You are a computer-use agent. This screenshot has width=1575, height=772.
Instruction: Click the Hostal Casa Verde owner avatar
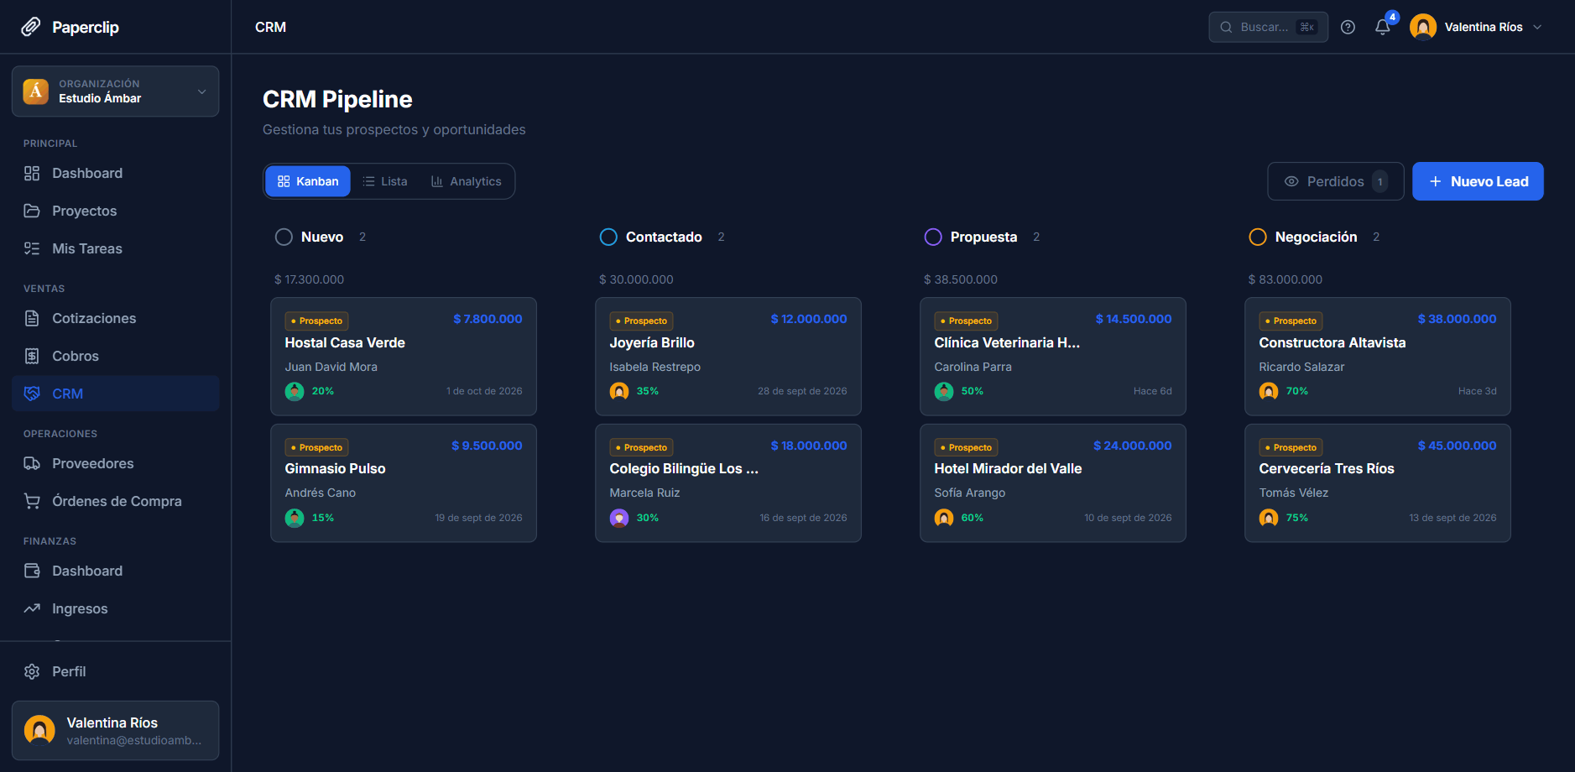[295, 391]
